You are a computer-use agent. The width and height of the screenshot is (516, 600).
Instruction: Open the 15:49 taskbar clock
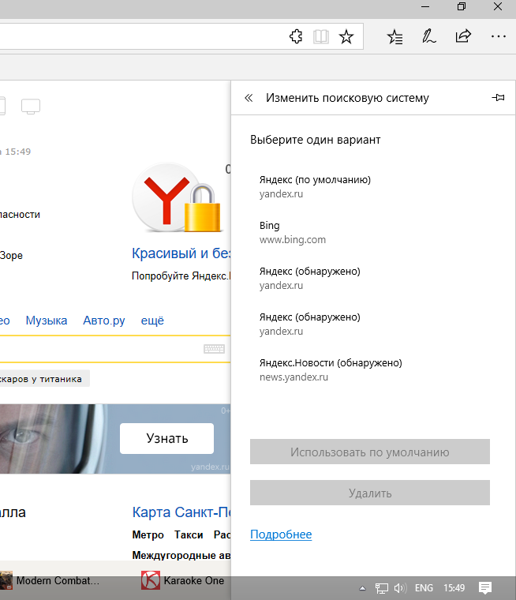454,587
